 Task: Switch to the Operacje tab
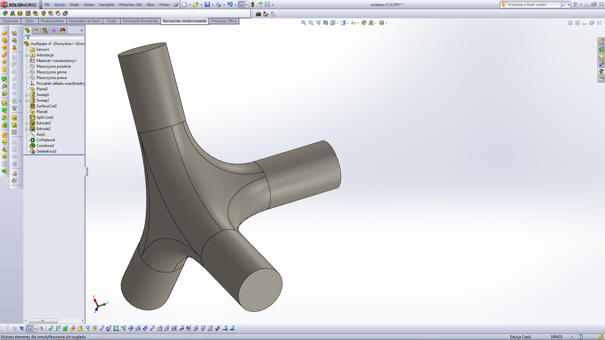click(10, 21)
